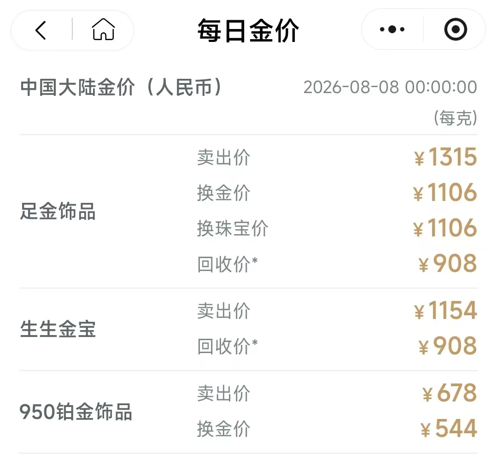
Task: Go to home via house icon
Action: point(103,29)
